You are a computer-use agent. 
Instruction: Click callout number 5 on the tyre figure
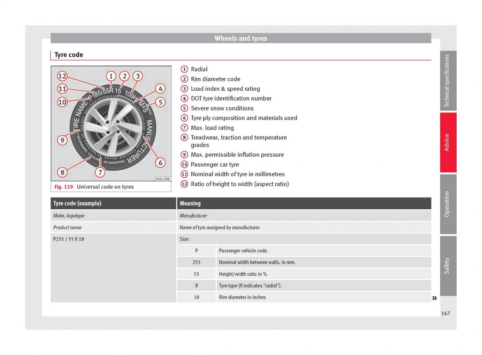click(160, 102)
